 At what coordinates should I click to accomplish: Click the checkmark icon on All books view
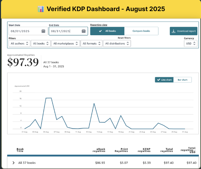pos(100,31)
